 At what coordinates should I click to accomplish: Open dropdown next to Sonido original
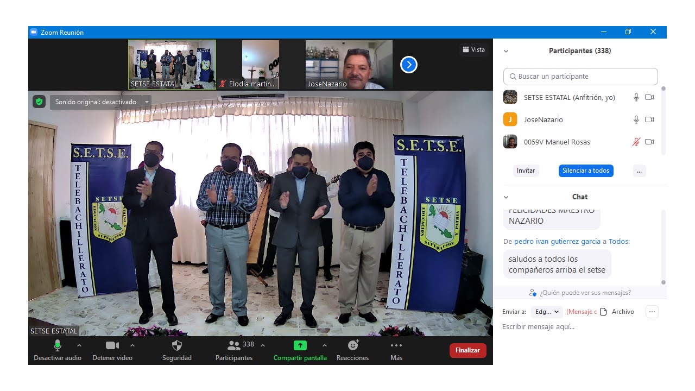point(147,102)
